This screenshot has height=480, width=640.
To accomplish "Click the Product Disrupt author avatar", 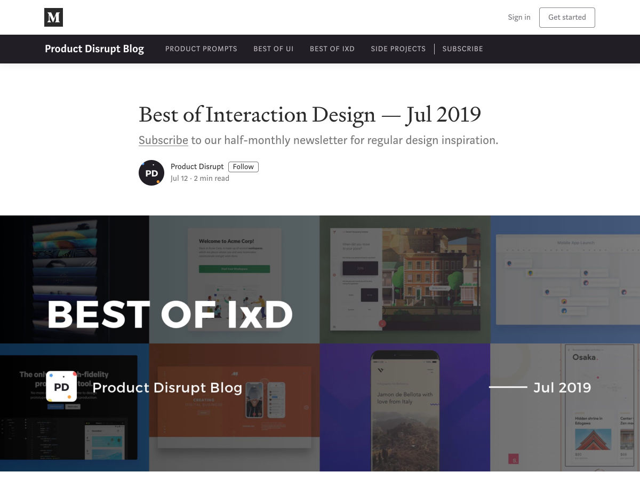I will click(x=151, y=173).
